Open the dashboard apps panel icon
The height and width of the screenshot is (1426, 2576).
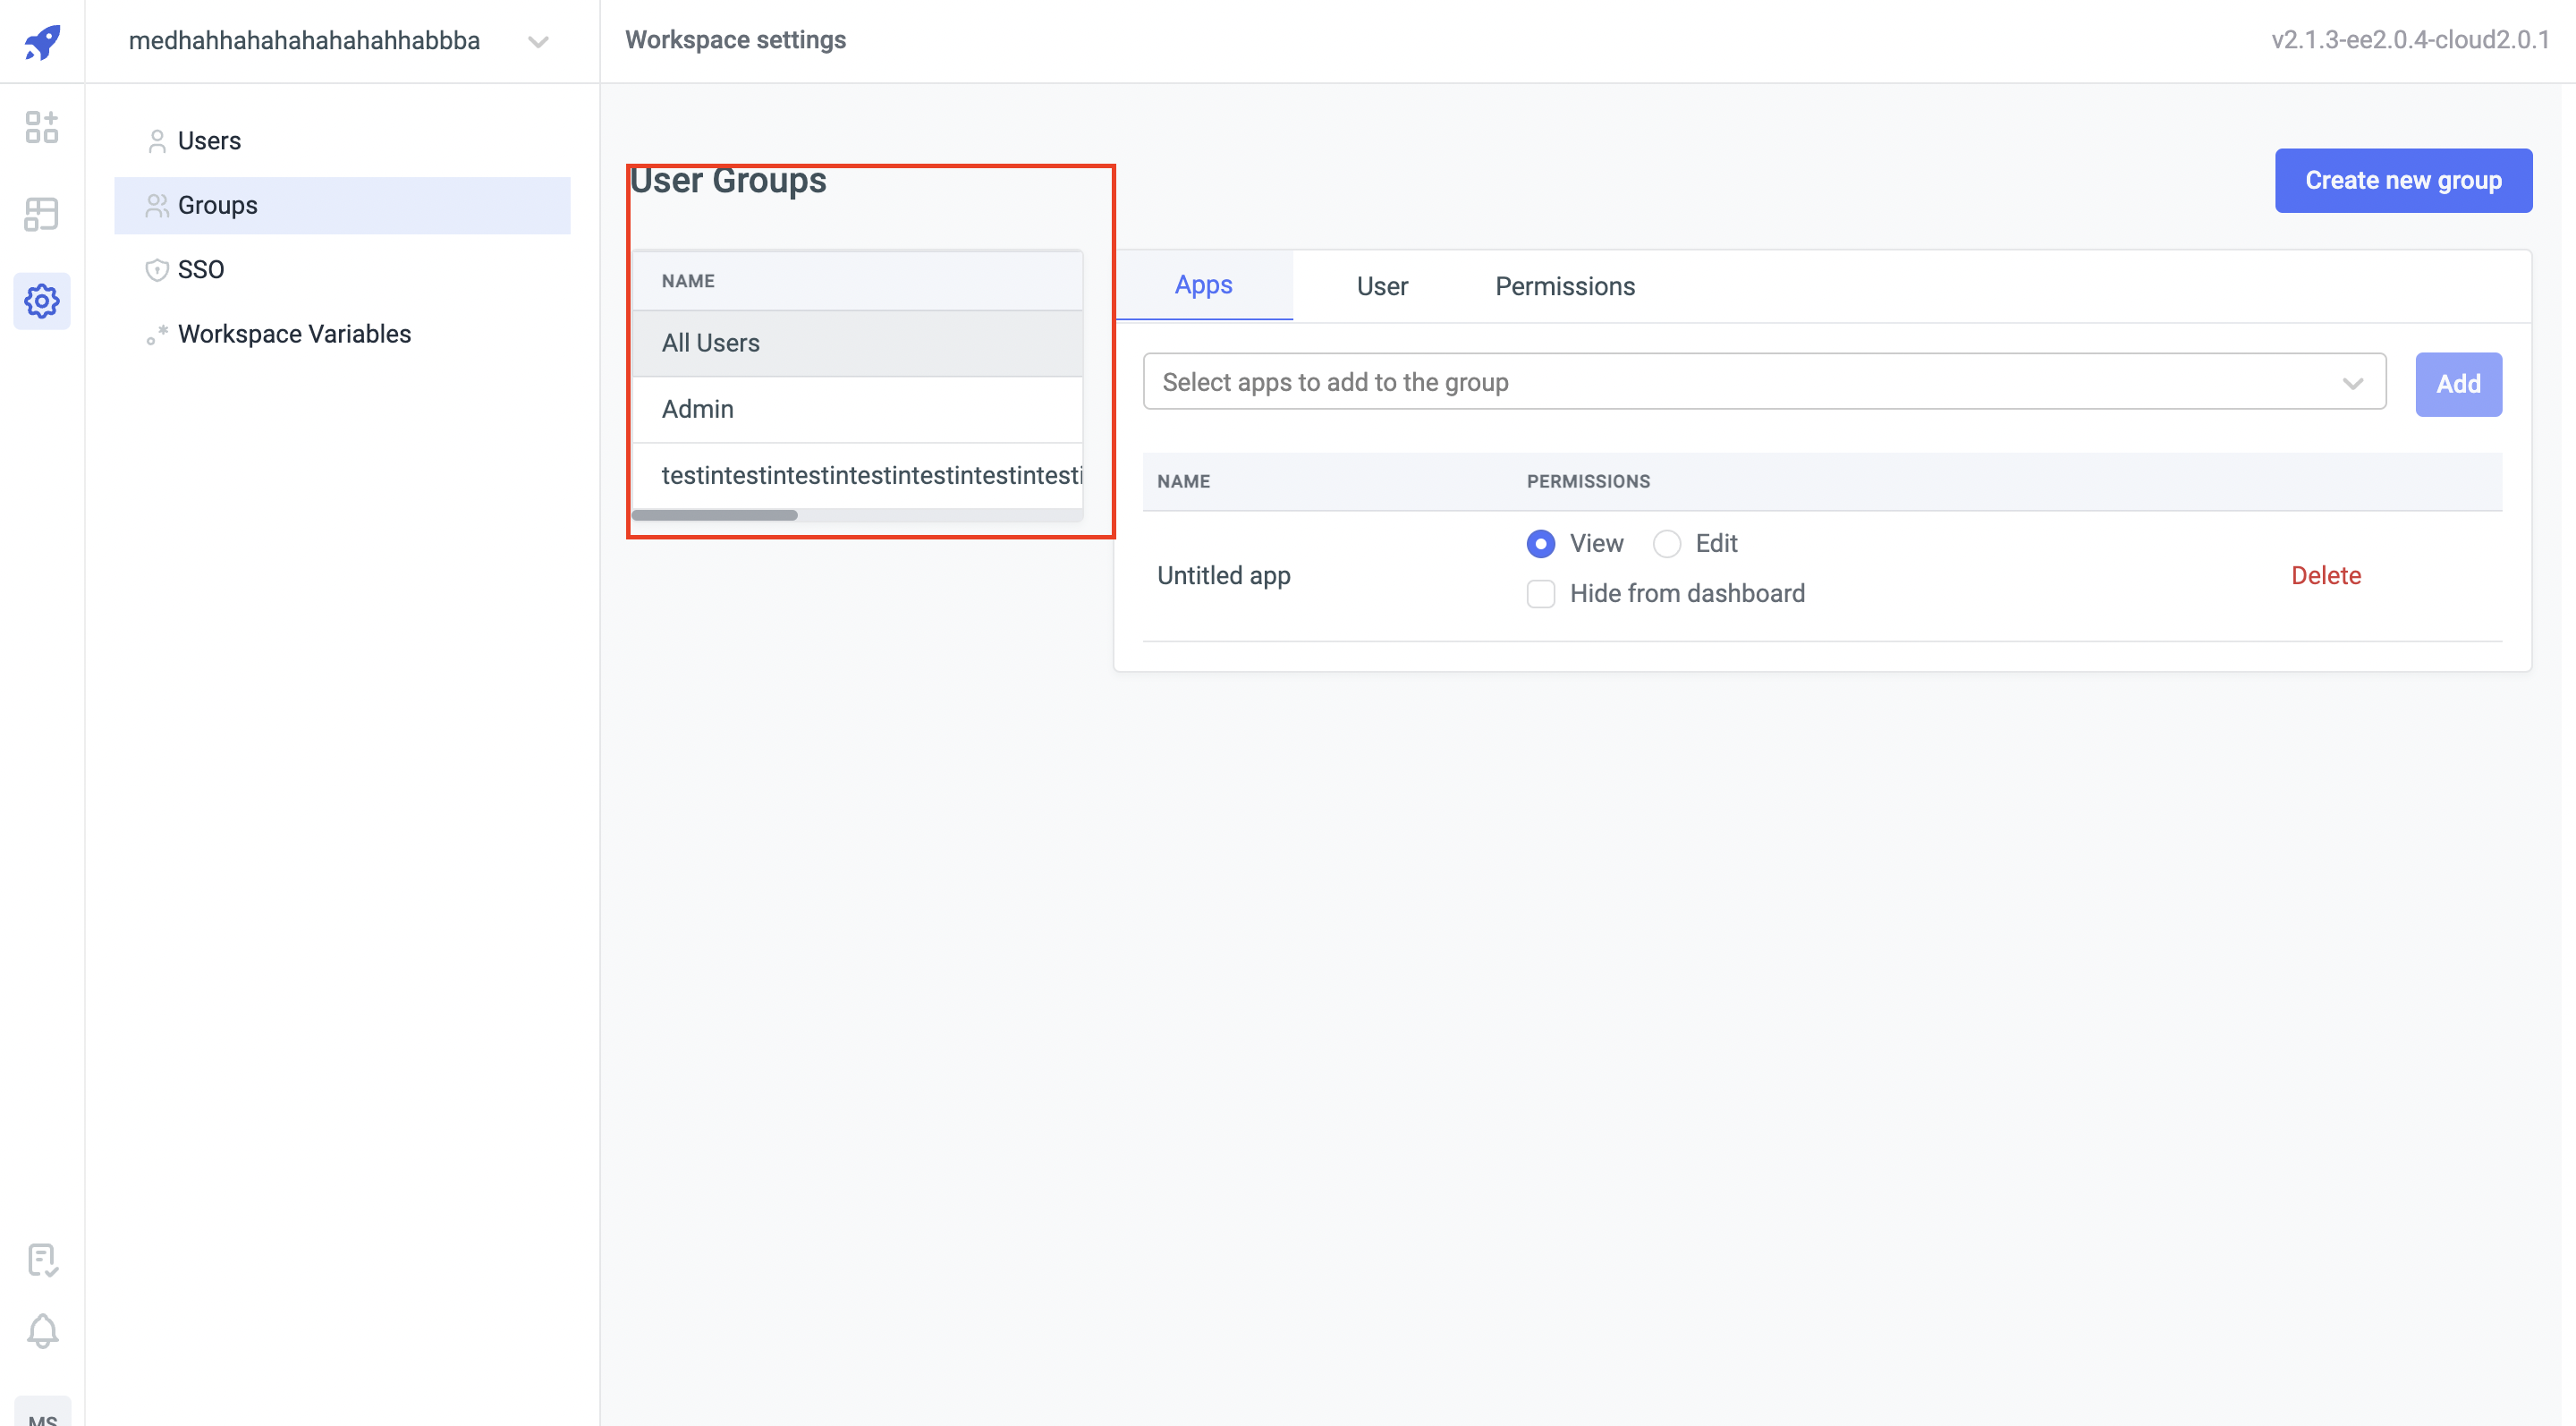coord(41,128)
